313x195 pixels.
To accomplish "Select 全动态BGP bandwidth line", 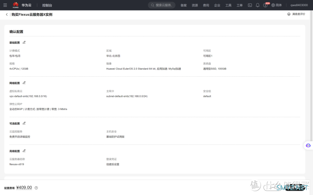I will click(x=38, y=109).
